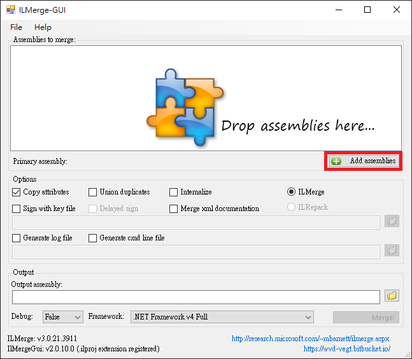Click the log file path field
This screenshot has height=359, width=412.
pyautogui.click(x=196, y=252)
